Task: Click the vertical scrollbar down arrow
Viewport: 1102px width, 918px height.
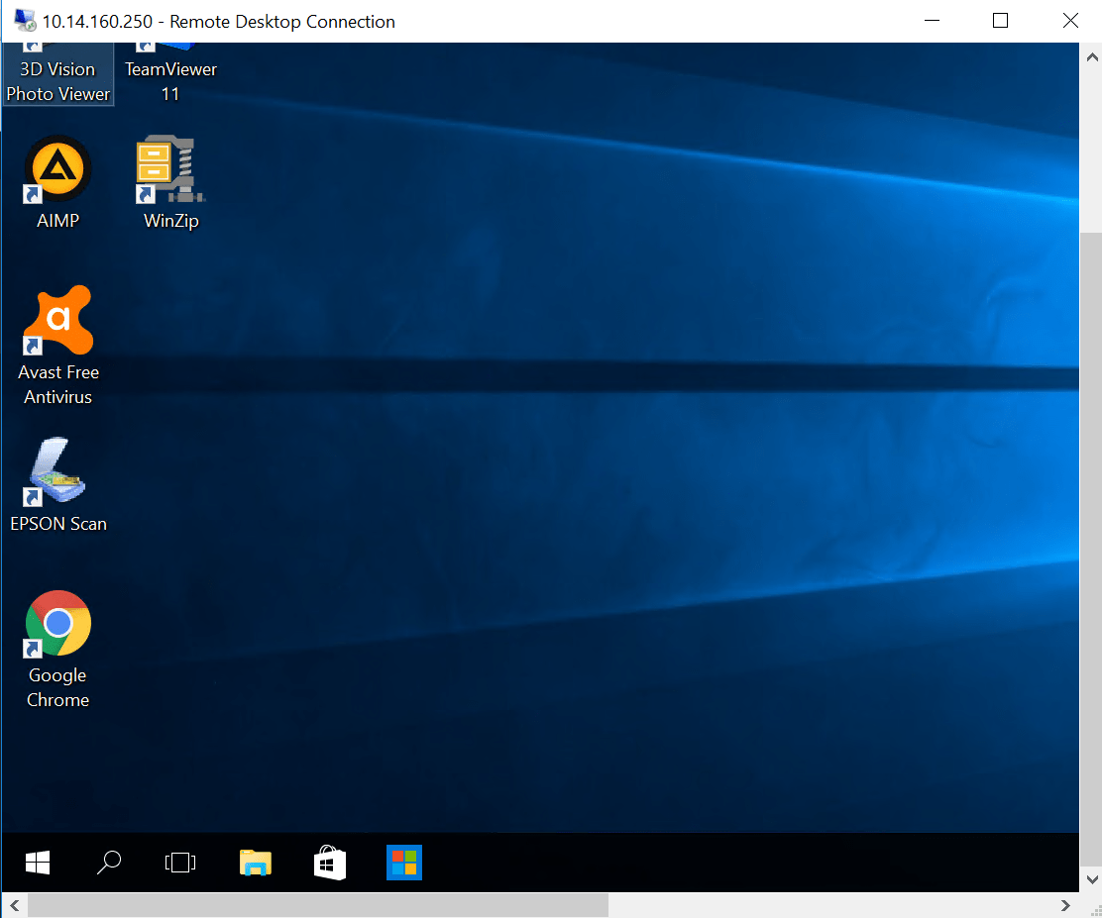Action: pos(1091,878)
